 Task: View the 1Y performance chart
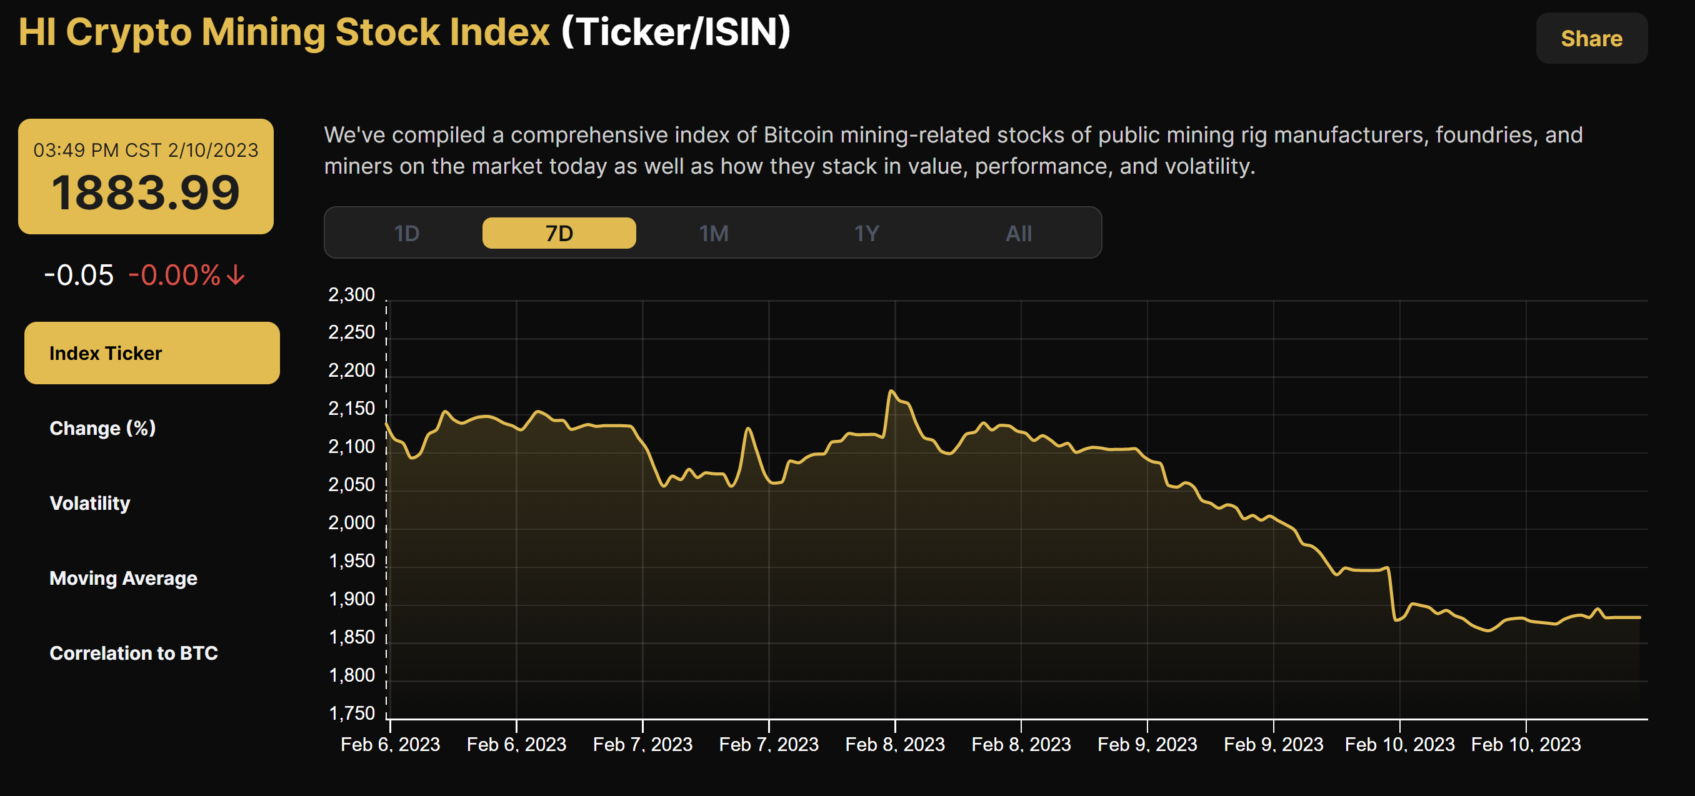click(x=867, y=232)
